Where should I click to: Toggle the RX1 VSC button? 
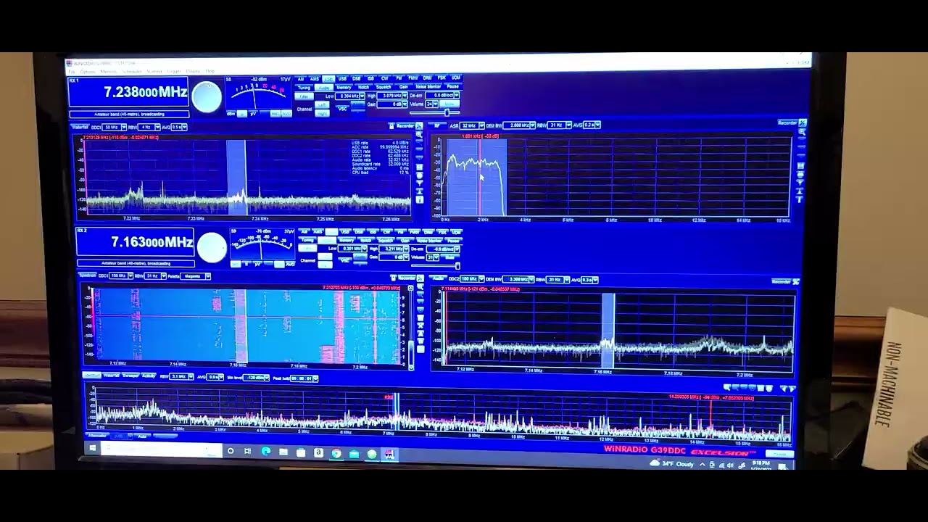[x=342, y=109]
